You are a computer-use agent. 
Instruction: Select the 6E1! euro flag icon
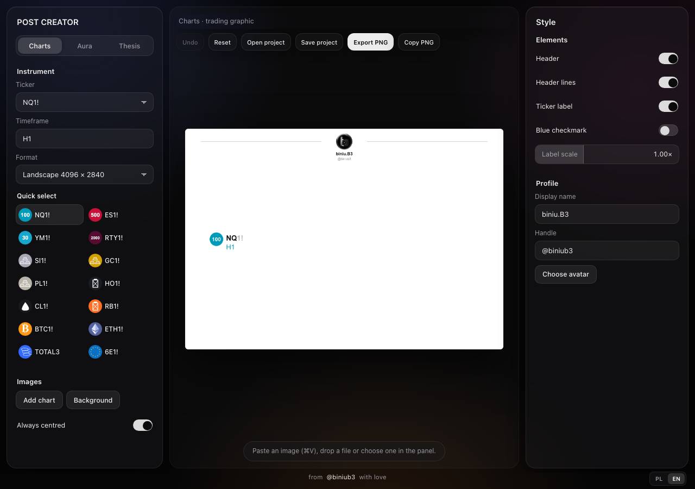[95, 352]
